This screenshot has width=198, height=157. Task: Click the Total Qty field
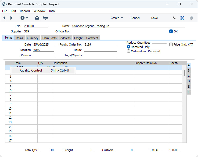(x=47, y=150)
